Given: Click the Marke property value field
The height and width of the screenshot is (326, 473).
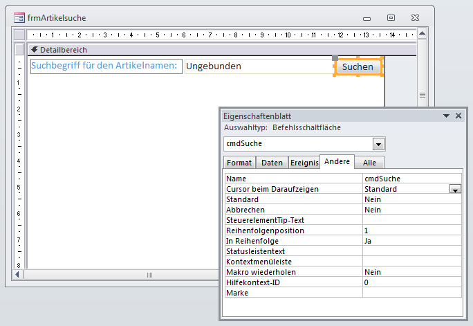Looking at the screenshot, I should [x=412, y=293].
